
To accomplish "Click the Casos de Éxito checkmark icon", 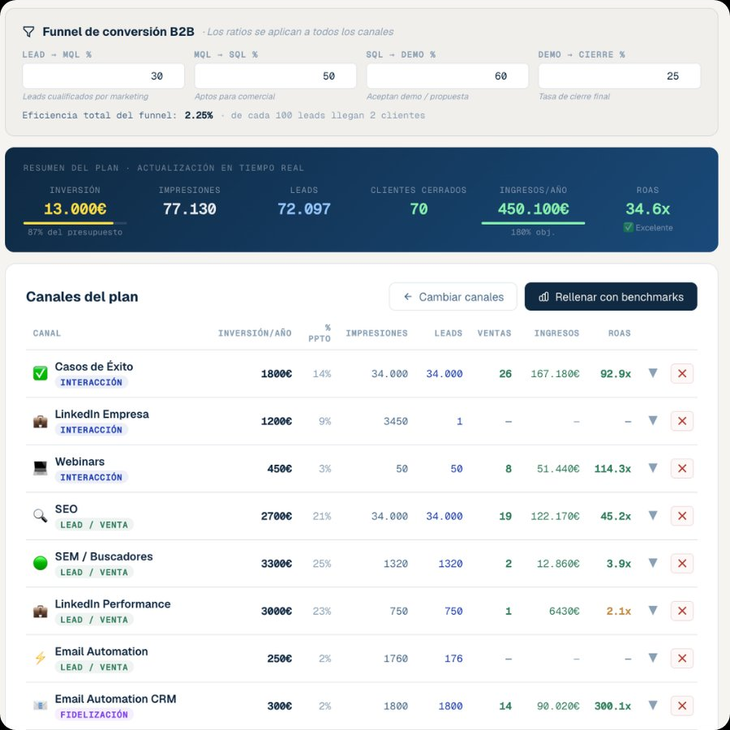I will click(40, 373).
